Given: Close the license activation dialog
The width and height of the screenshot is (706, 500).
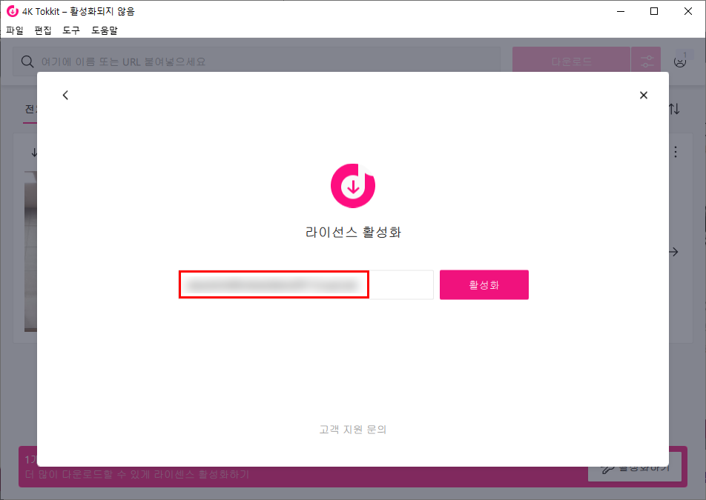Looking at the screenshot, I should pyautogui.click(x=644, y=96).
